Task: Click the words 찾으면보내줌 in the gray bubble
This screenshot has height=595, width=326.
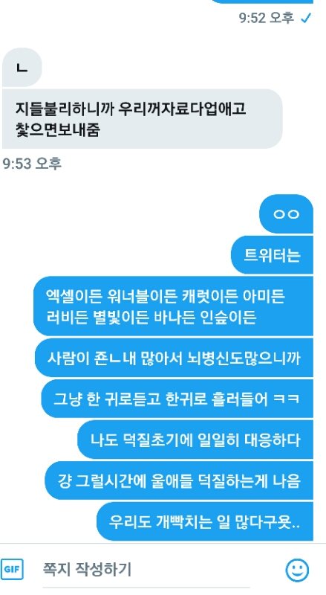Action: pos(57,129)
